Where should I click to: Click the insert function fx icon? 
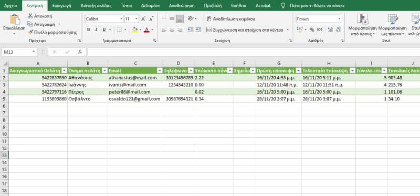tap(80, 52)
